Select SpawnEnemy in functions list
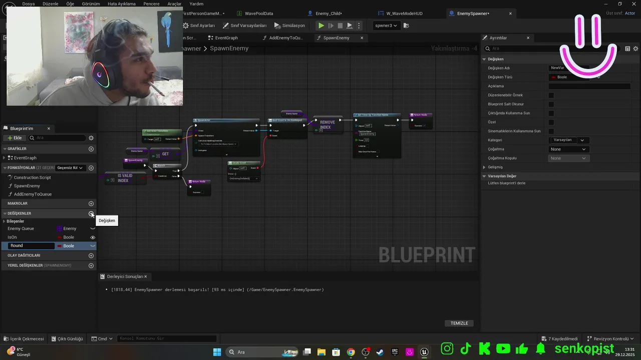The image size is (641, 360). (x=27, y=186)
